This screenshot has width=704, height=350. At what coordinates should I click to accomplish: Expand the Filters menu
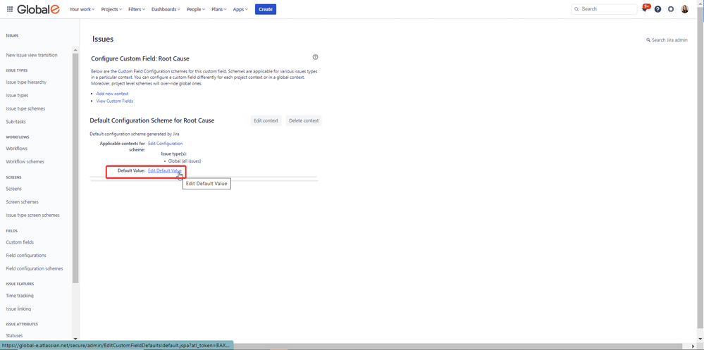tap(137, 9)
